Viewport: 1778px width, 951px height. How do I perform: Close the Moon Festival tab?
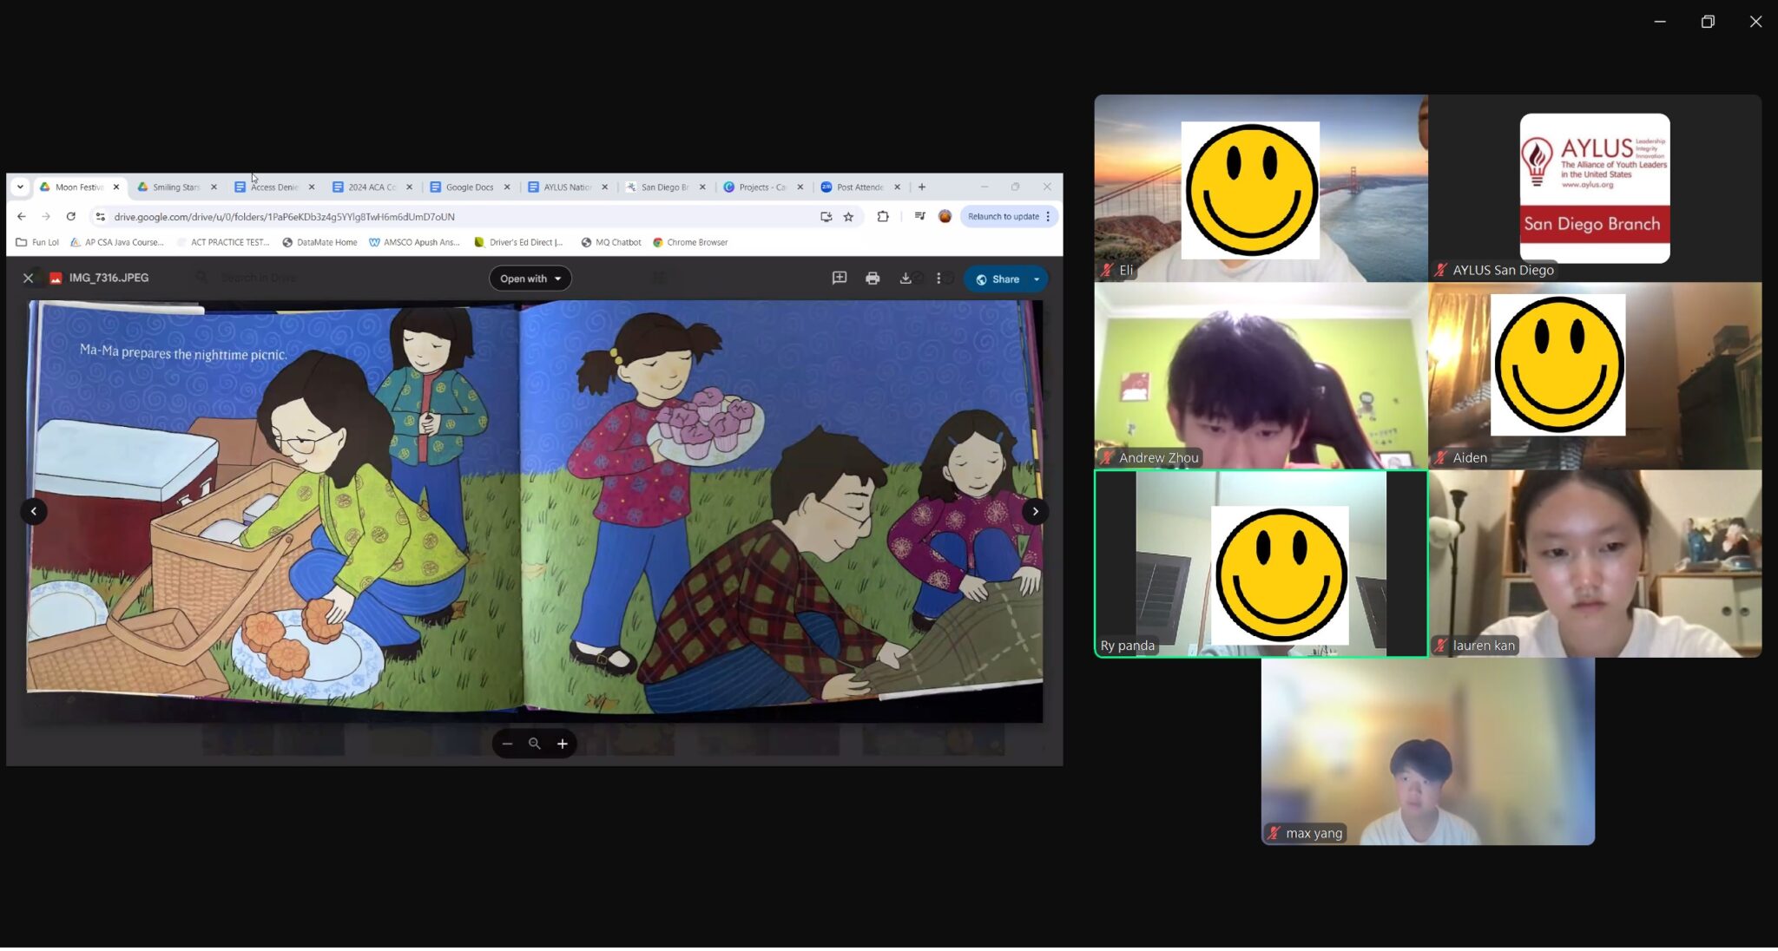tap(116, 187)
